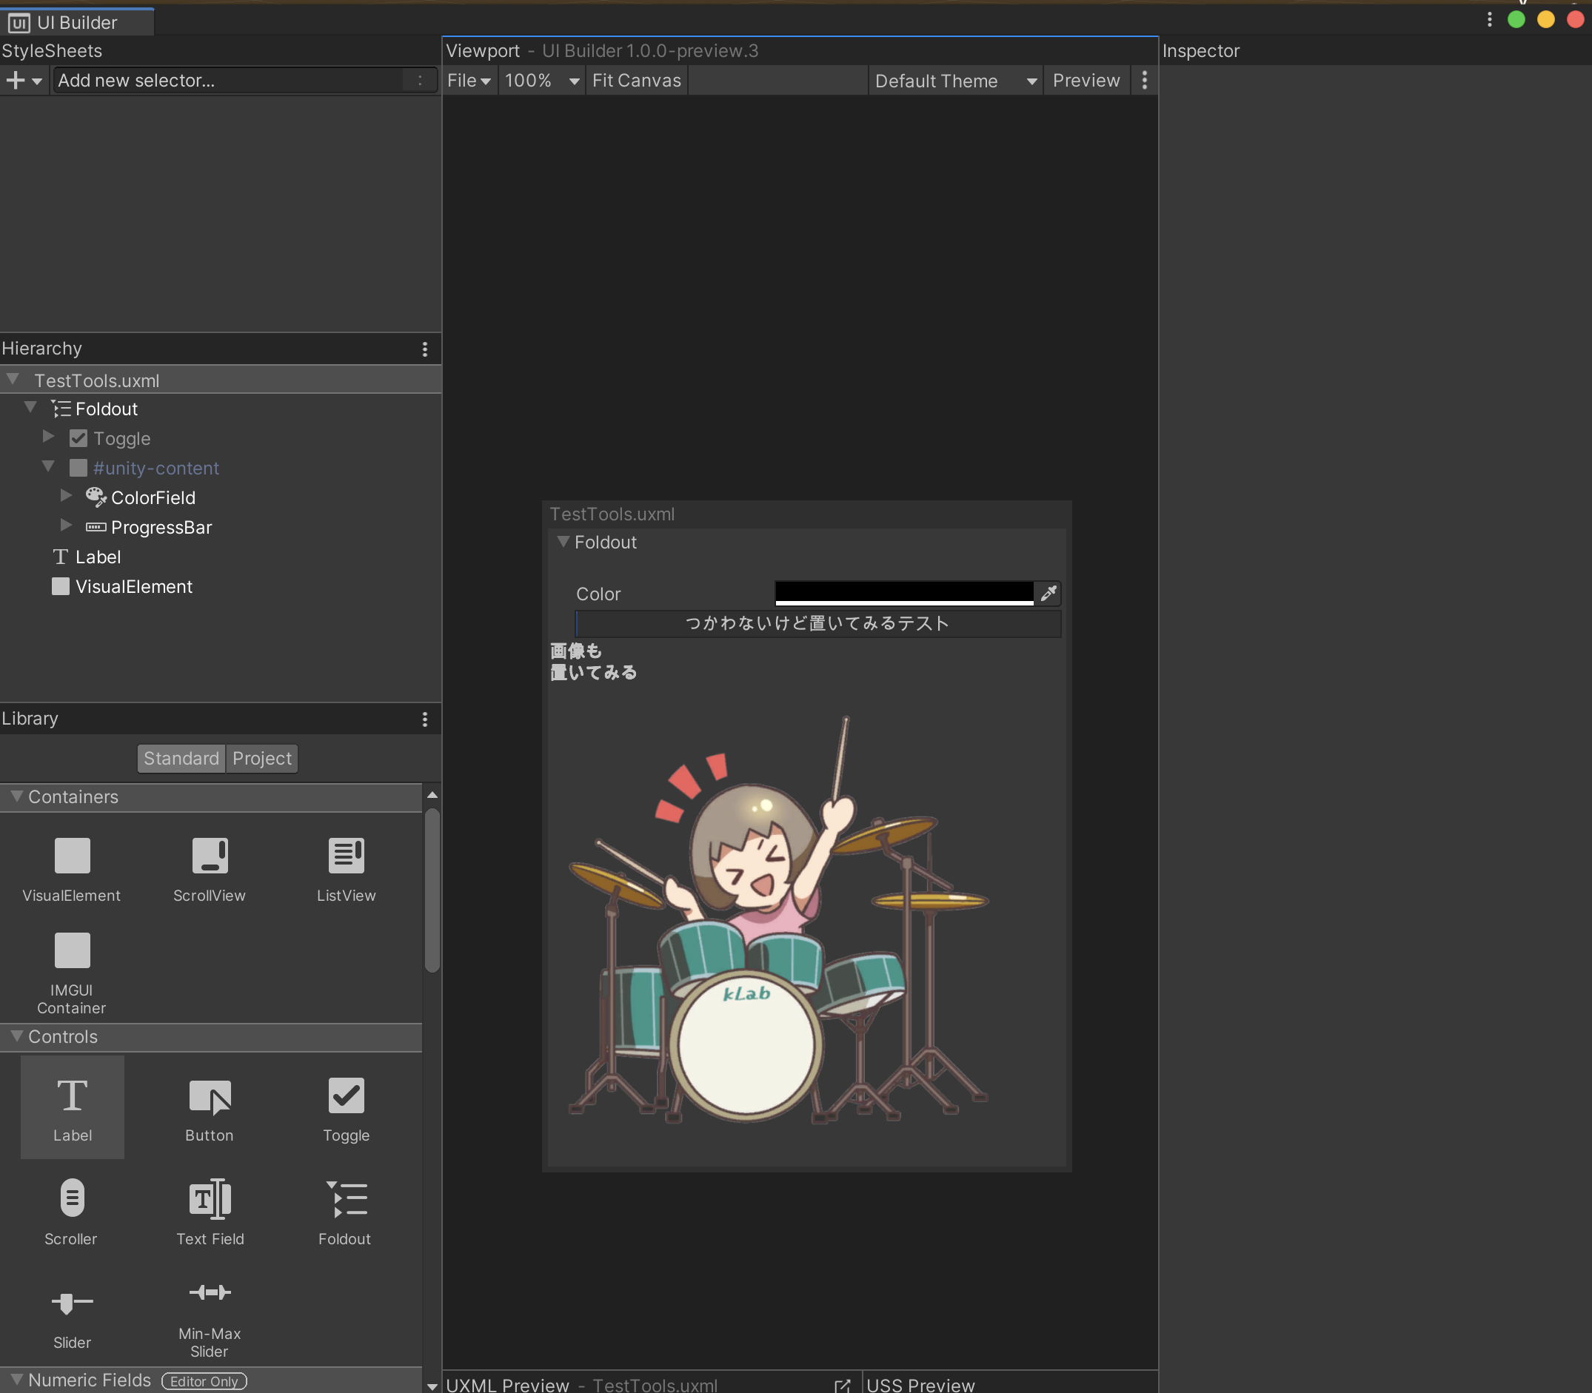Open the UI Builder window options menu
The width and height of the screenshot is (1592, 1393).
pos(1489,19)
